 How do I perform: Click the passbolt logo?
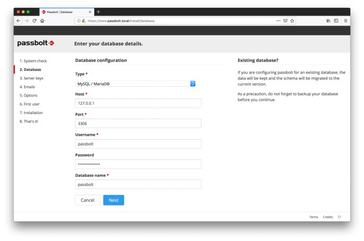coord(36,43)
